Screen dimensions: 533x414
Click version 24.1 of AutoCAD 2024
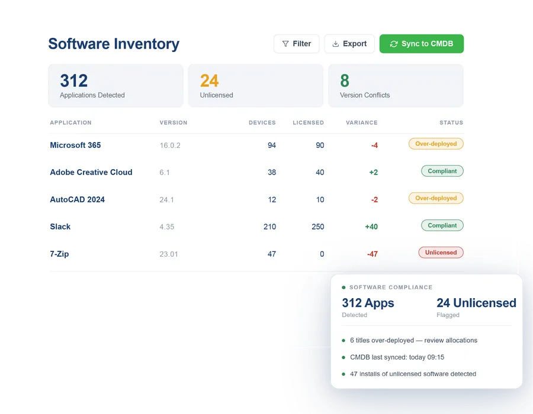[166, 199]
